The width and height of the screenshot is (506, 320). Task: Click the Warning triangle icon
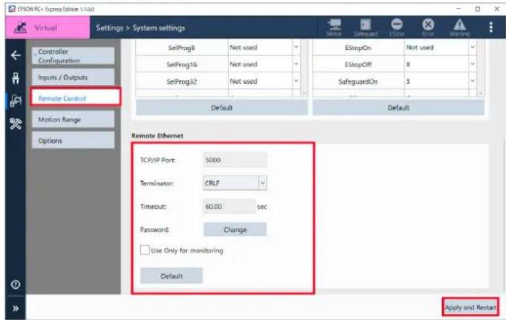coord(459,28)
